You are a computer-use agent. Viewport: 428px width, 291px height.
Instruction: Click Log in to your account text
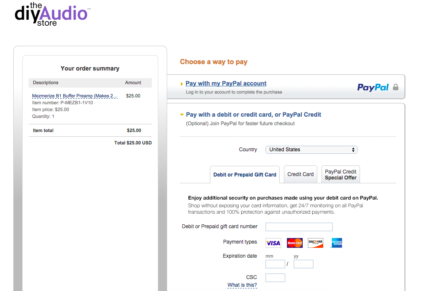point(234,92)
